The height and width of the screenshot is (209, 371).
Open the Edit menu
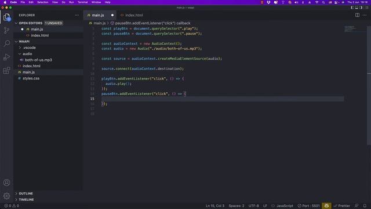tap(31, 2)
